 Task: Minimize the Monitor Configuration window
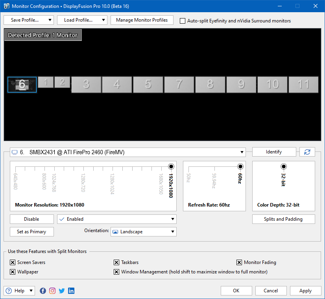280,6
